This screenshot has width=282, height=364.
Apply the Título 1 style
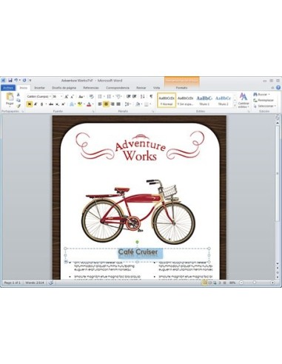[204, 100]
